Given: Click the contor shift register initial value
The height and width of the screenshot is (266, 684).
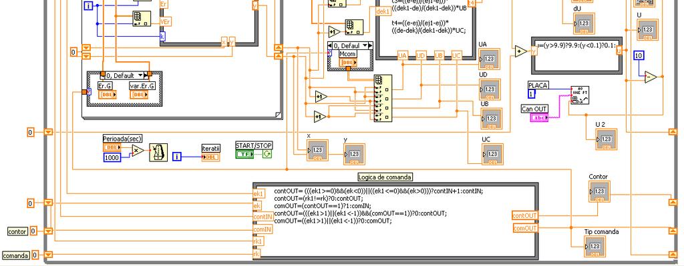Looking at the screenshot, I should pyautogui.click(x=33, y=231).
